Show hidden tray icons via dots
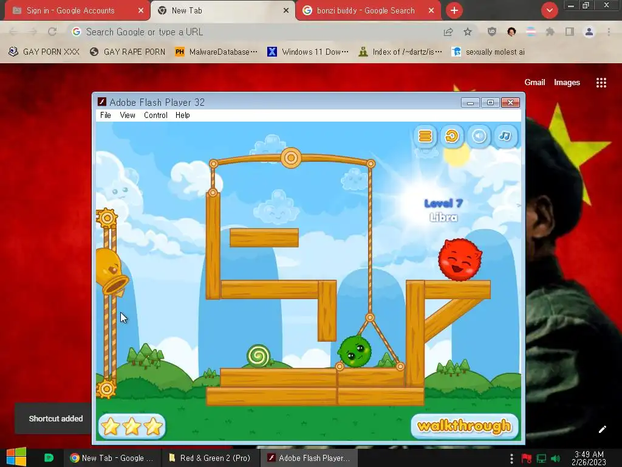This screenshot has width=622, height=467. point(511,458)
